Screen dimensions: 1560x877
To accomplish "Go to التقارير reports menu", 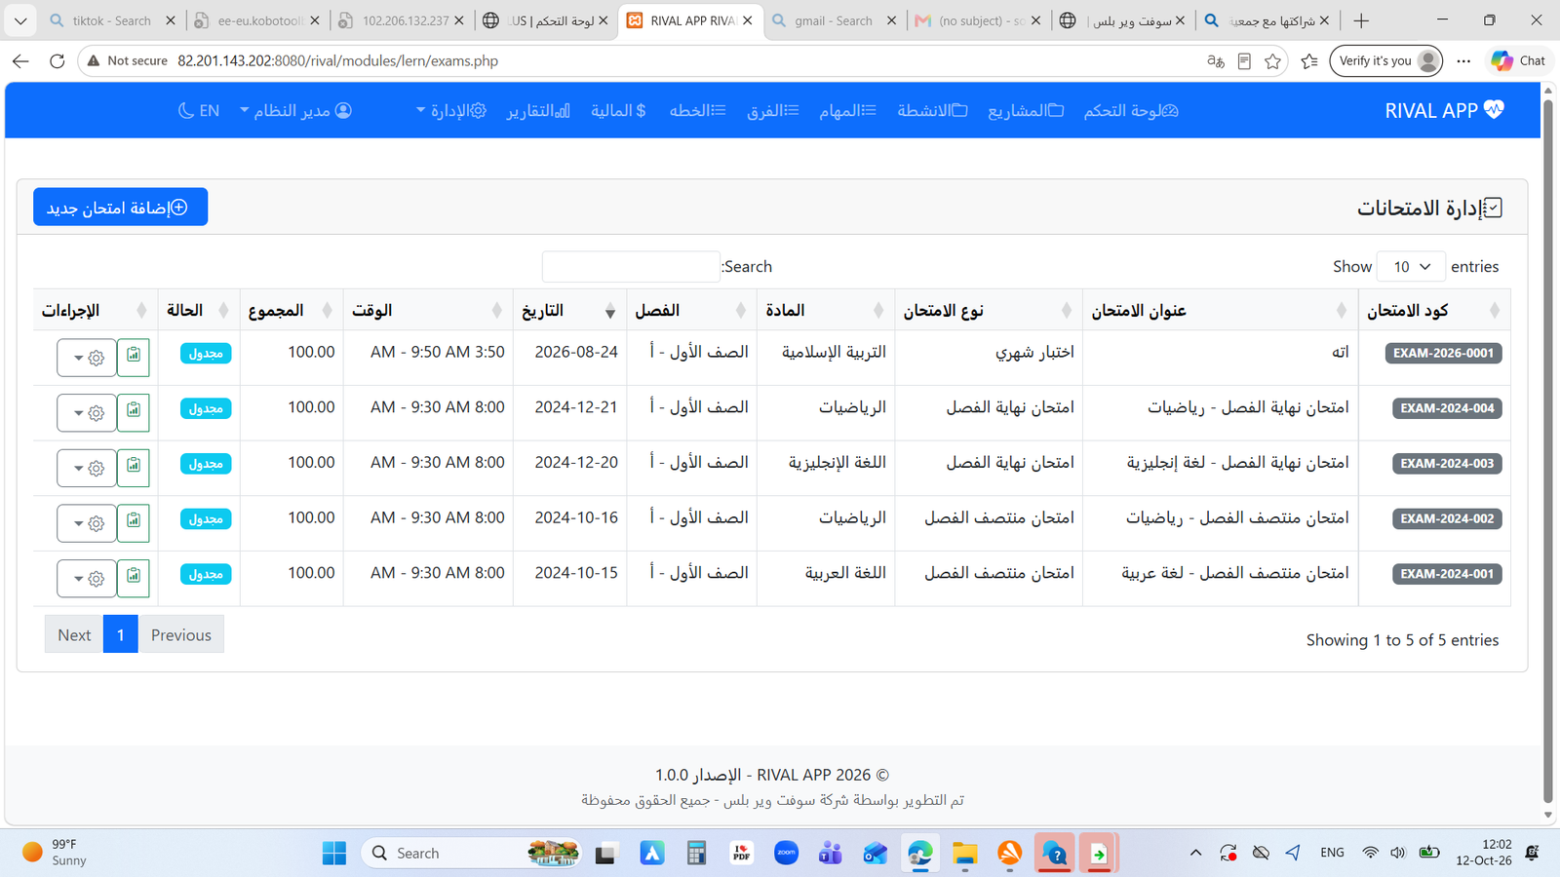I will tap(538, 110).
